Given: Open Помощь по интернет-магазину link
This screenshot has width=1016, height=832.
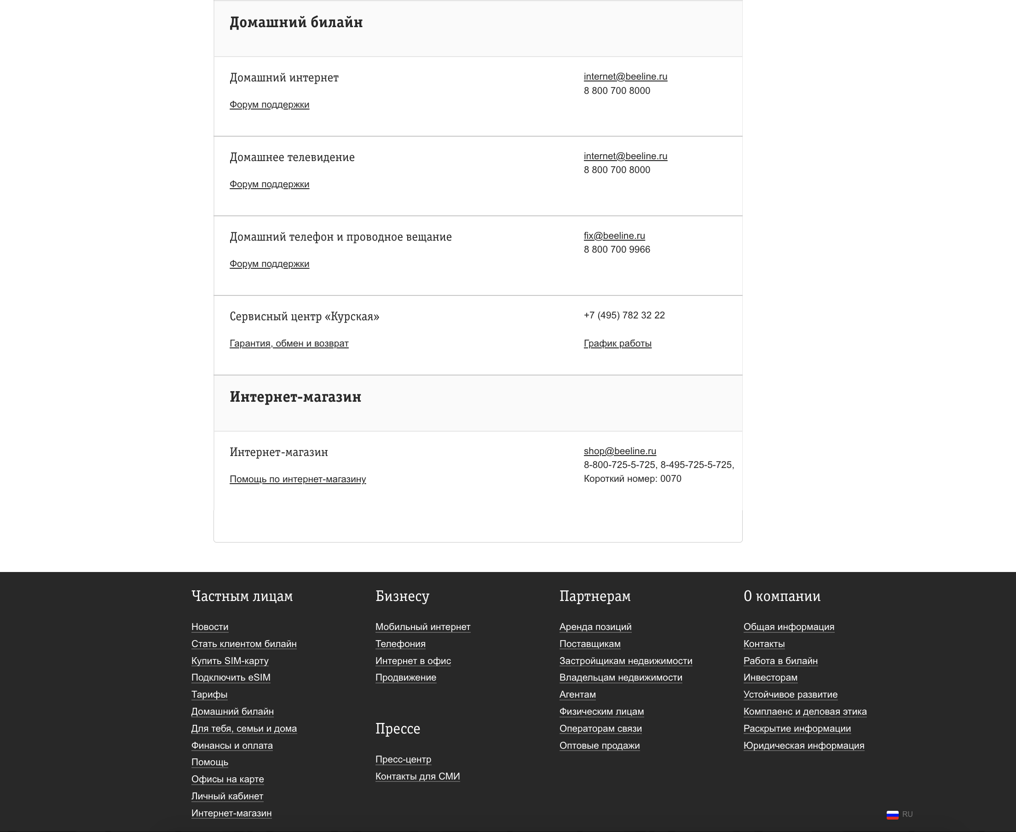Looking at the screenshot, I should point(298,480).
